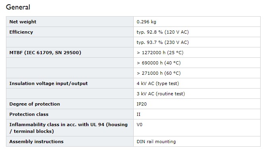Image resolution: width=267 pixels, height=155 pixels.
Task: Select the Net weight label cell
Action: click(70, 22)
